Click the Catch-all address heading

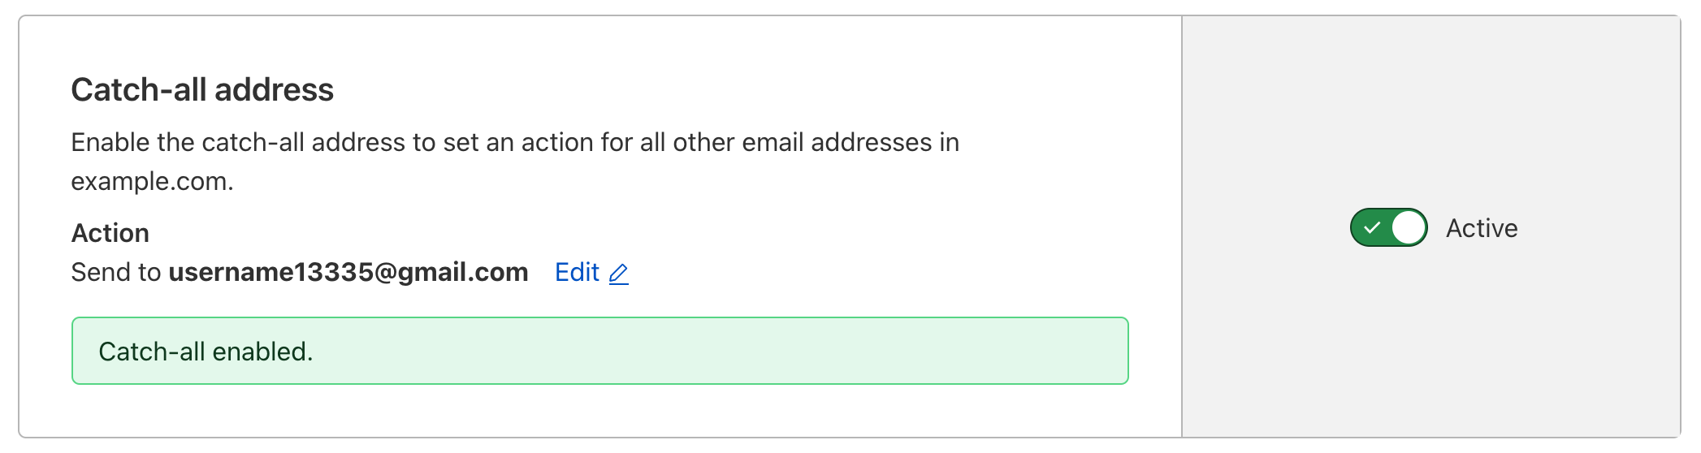202,89
